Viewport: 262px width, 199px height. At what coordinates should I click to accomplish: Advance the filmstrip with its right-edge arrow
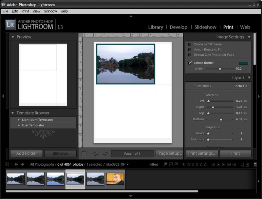(258, 181)
